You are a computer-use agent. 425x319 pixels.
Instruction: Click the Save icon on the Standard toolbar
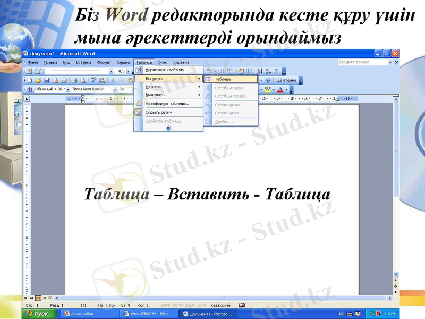click(47, 80)
